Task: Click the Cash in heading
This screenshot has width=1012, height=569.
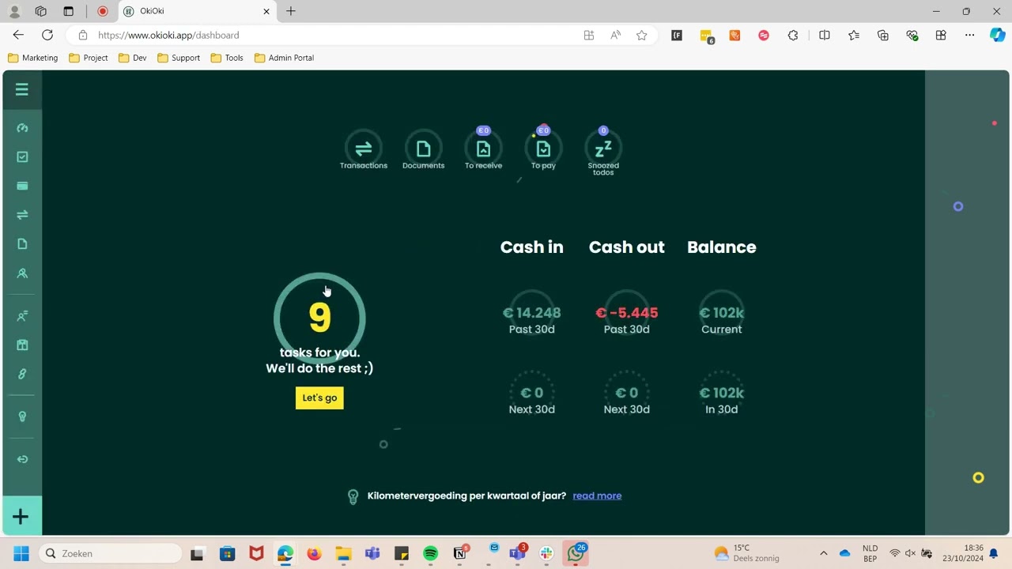Action: pos(532,247)
